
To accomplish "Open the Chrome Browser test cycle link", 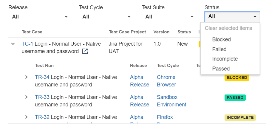I will tap(166, 81).
